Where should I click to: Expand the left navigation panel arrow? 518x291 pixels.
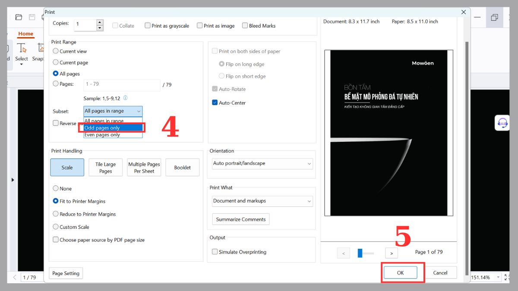click(x=13, y=180)
